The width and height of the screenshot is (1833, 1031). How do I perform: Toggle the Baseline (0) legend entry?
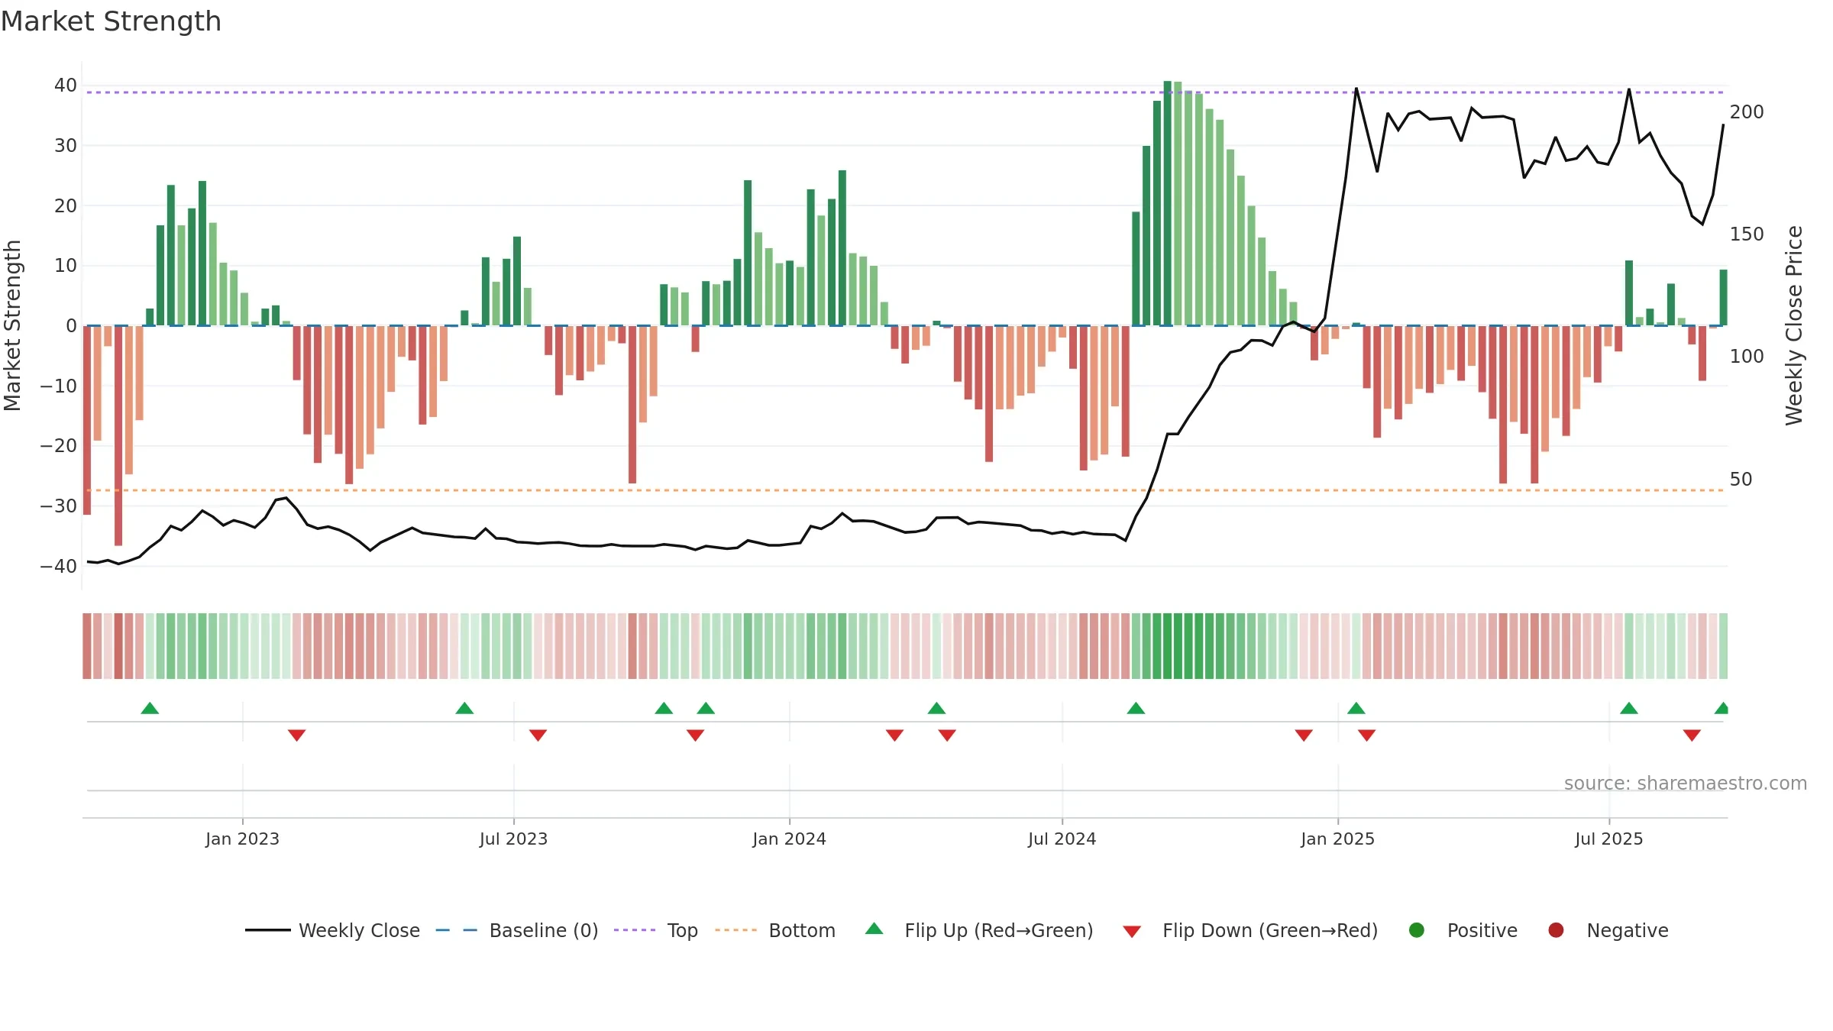tap(516, 930)
